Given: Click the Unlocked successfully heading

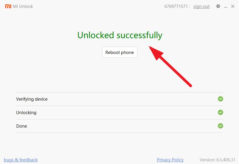Looking at the screenshot, I should coord(120,35).
